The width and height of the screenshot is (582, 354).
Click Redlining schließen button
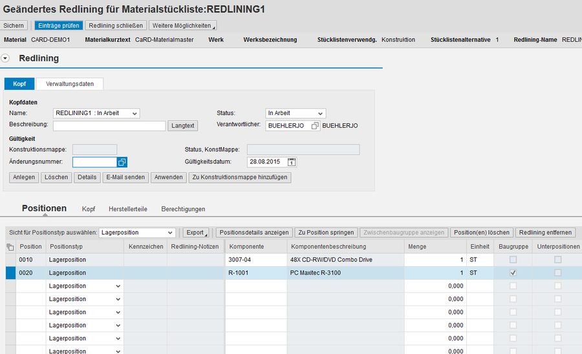tap(116, 26)
